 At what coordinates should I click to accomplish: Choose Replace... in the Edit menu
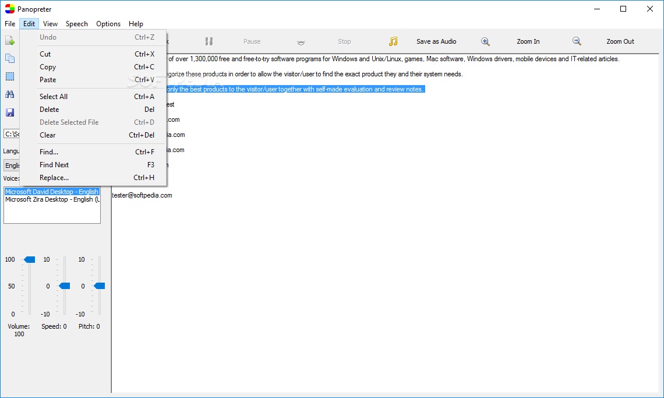93,178
